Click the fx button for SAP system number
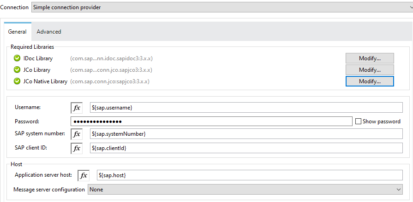 coord(77,134)
